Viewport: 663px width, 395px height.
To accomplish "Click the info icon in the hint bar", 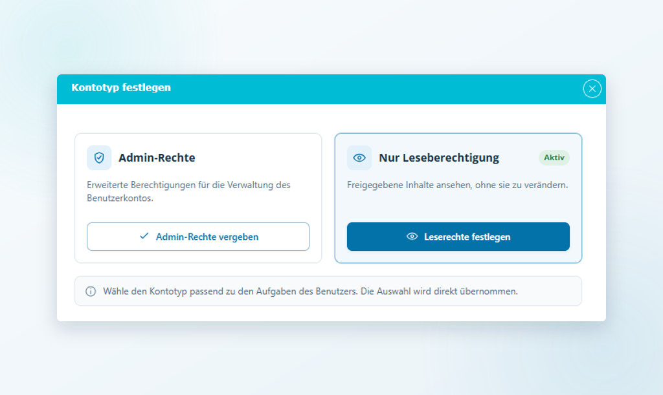I will (x=91, y=291).
